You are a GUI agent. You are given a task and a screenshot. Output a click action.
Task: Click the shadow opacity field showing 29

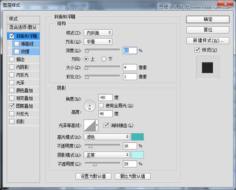click(130, 164)
